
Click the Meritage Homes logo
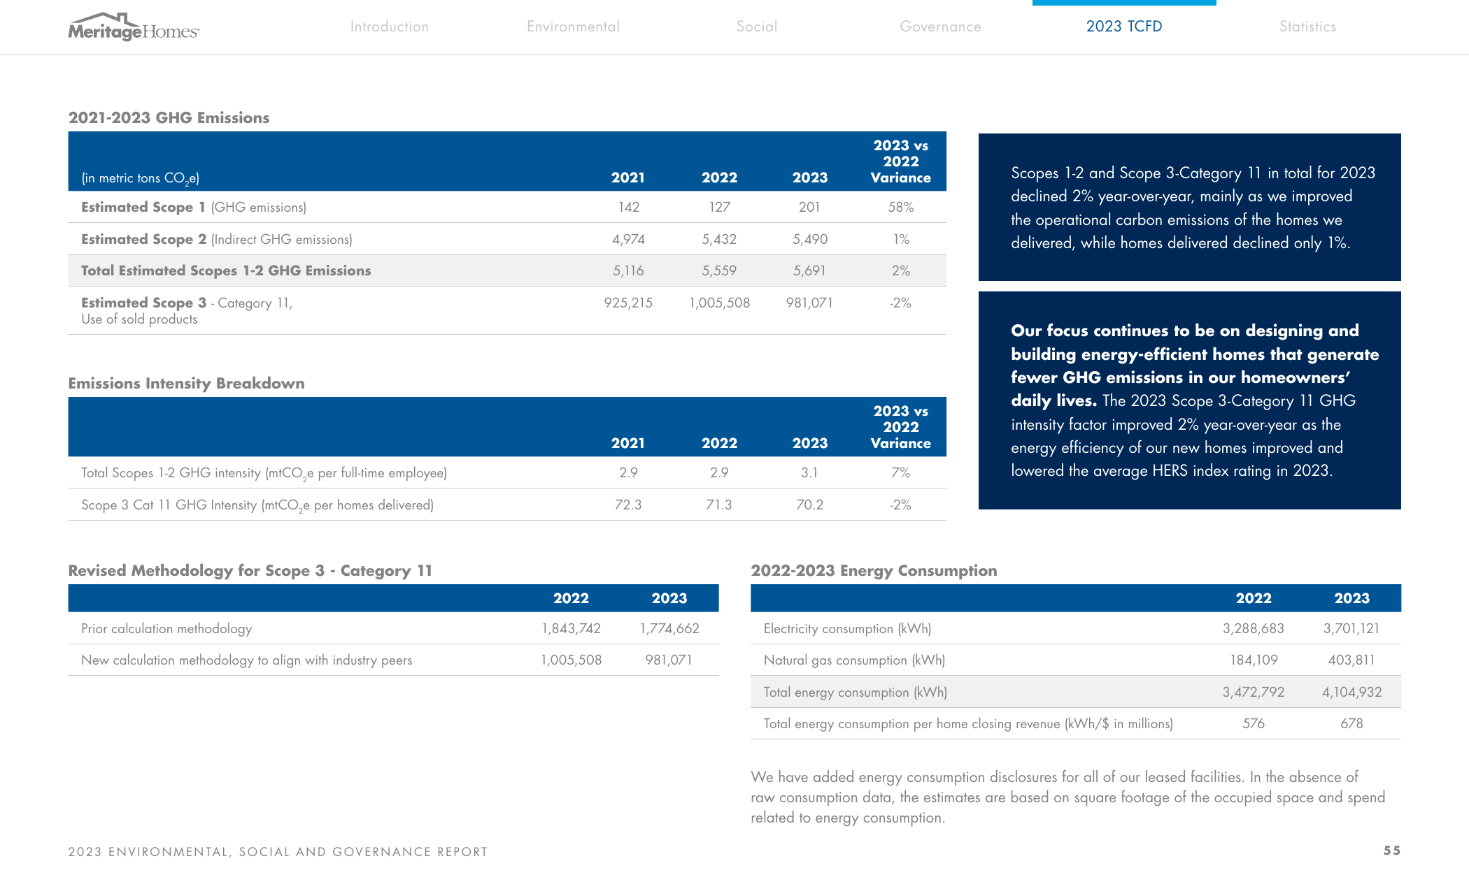(x=134, y=27)
